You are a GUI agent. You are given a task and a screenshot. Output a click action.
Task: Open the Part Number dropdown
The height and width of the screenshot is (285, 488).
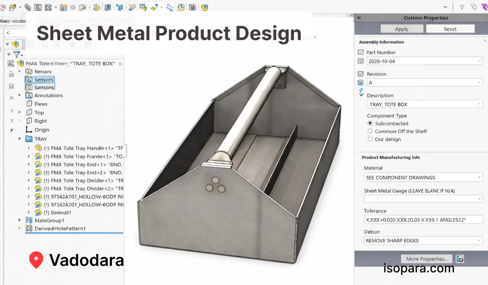coord(479,61)
